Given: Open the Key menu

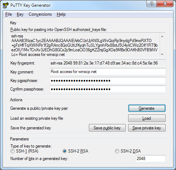Looking at the screenshot, I should 20,14.
